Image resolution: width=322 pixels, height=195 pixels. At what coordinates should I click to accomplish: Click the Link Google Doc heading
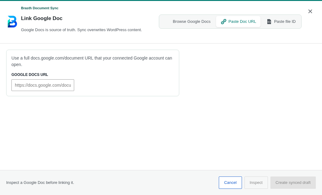pos(42,18)
